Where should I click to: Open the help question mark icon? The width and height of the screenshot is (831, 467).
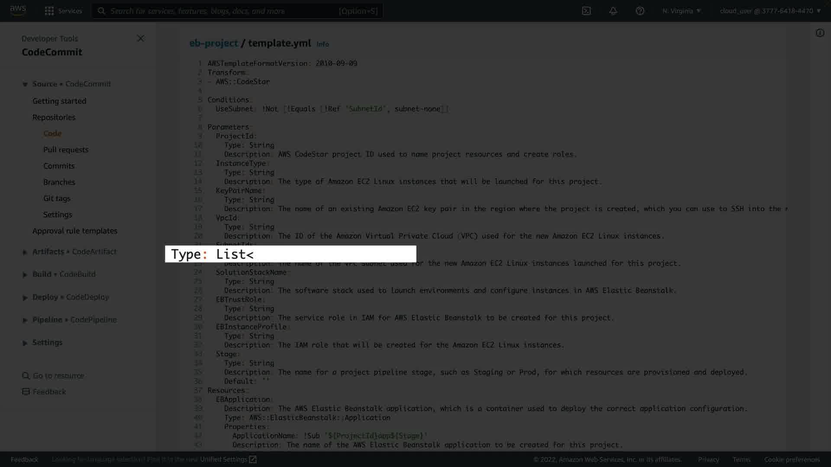[x=640, y=11]
